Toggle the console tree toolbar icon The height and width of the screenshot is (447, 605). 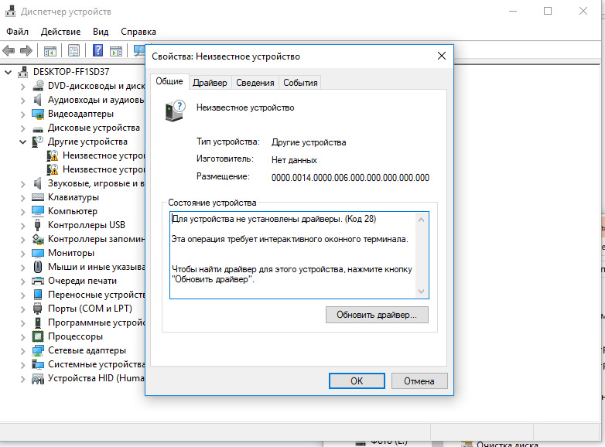[50, 51]
